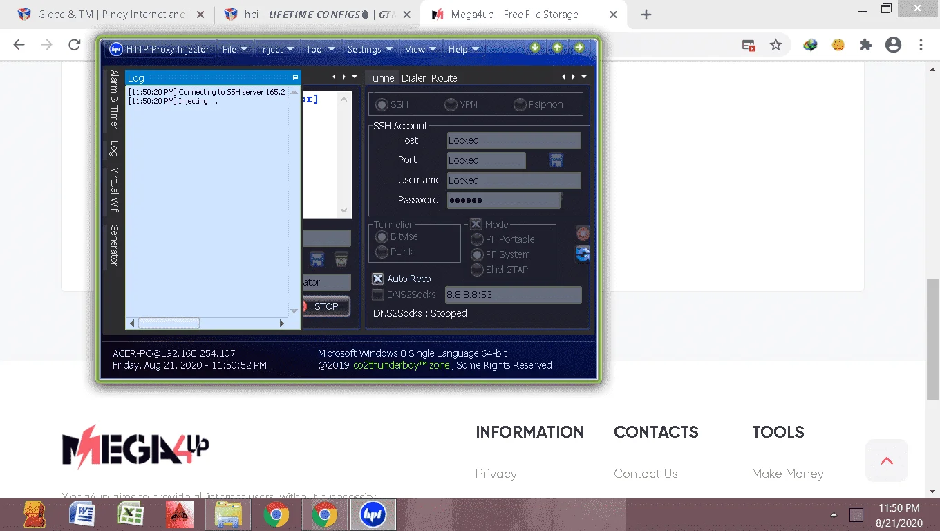Image resolution: width=940 pixels, height=531 pixels.
Task: Click the right tab-scroll arrow right of the Log panel
Action: point(344,77)
